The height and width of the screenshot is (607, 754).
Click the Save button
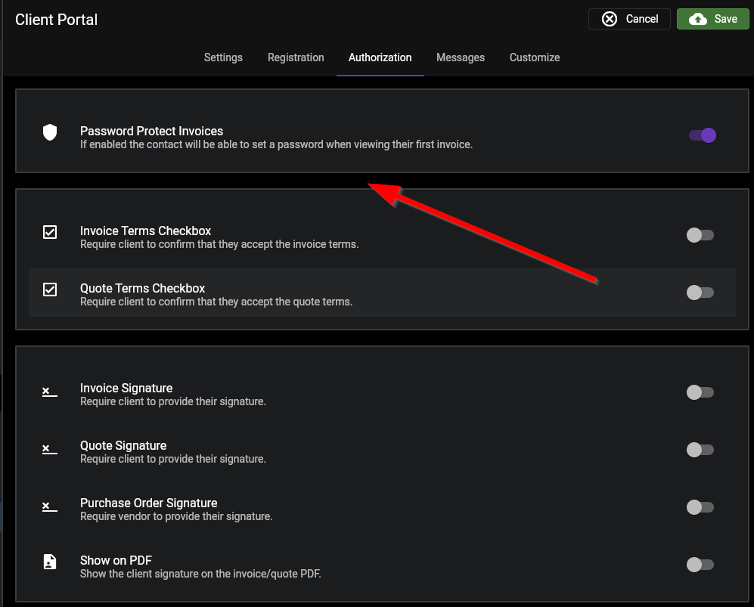[x=712, y=18]
